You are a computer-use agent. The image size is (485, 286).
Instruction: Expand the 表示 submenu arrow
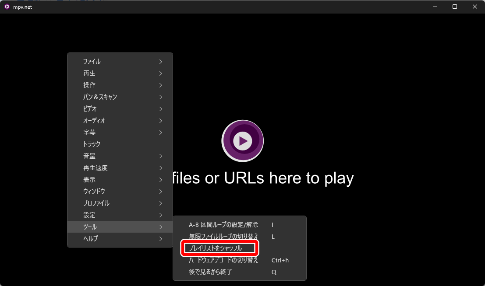coord(160,179)
